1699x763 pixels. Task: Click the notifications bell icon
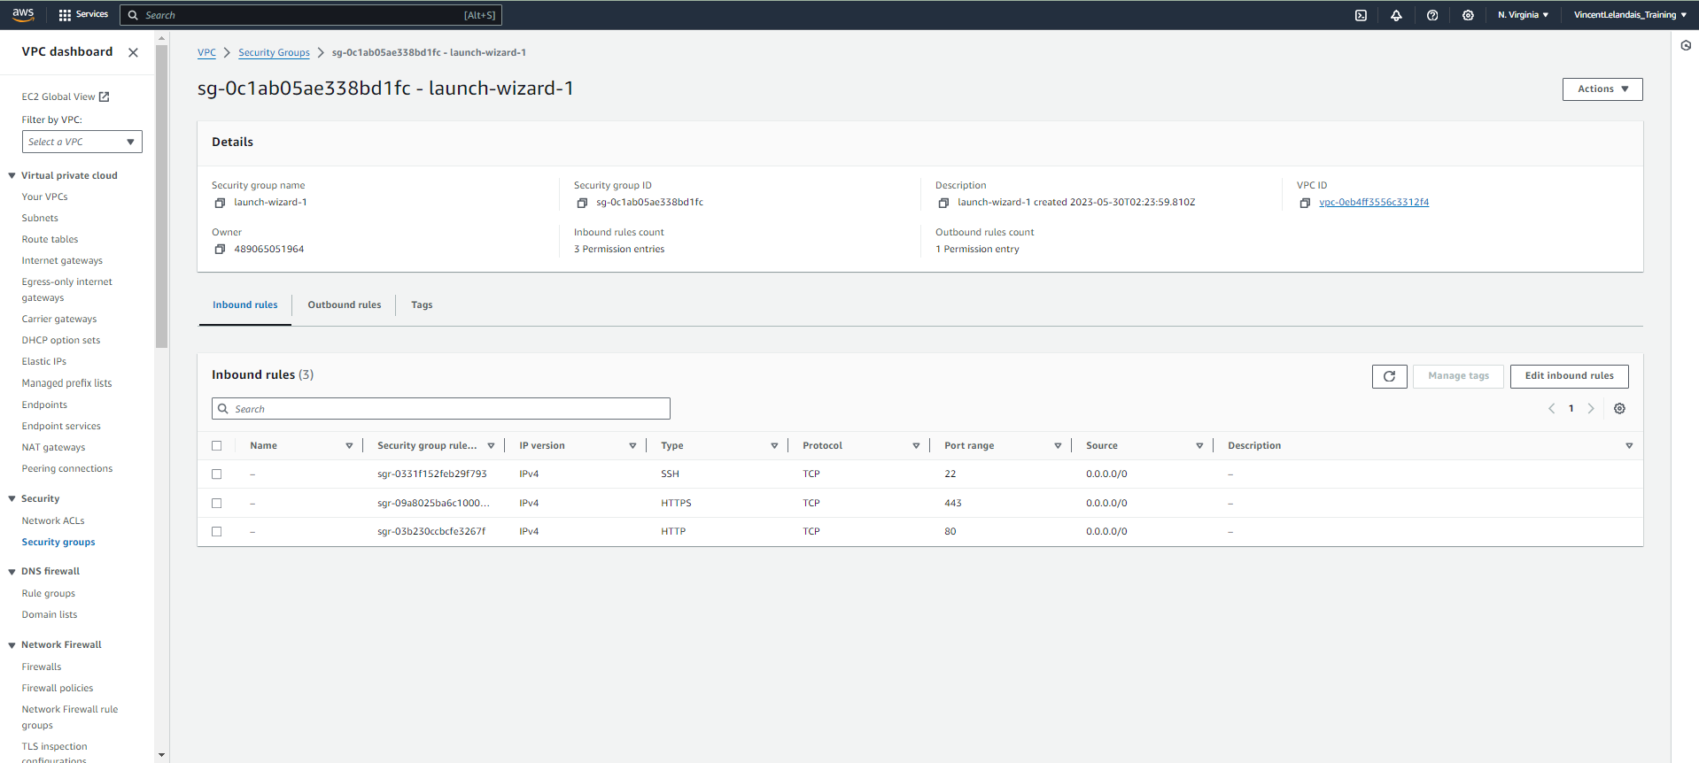(x=1396, y=15)
